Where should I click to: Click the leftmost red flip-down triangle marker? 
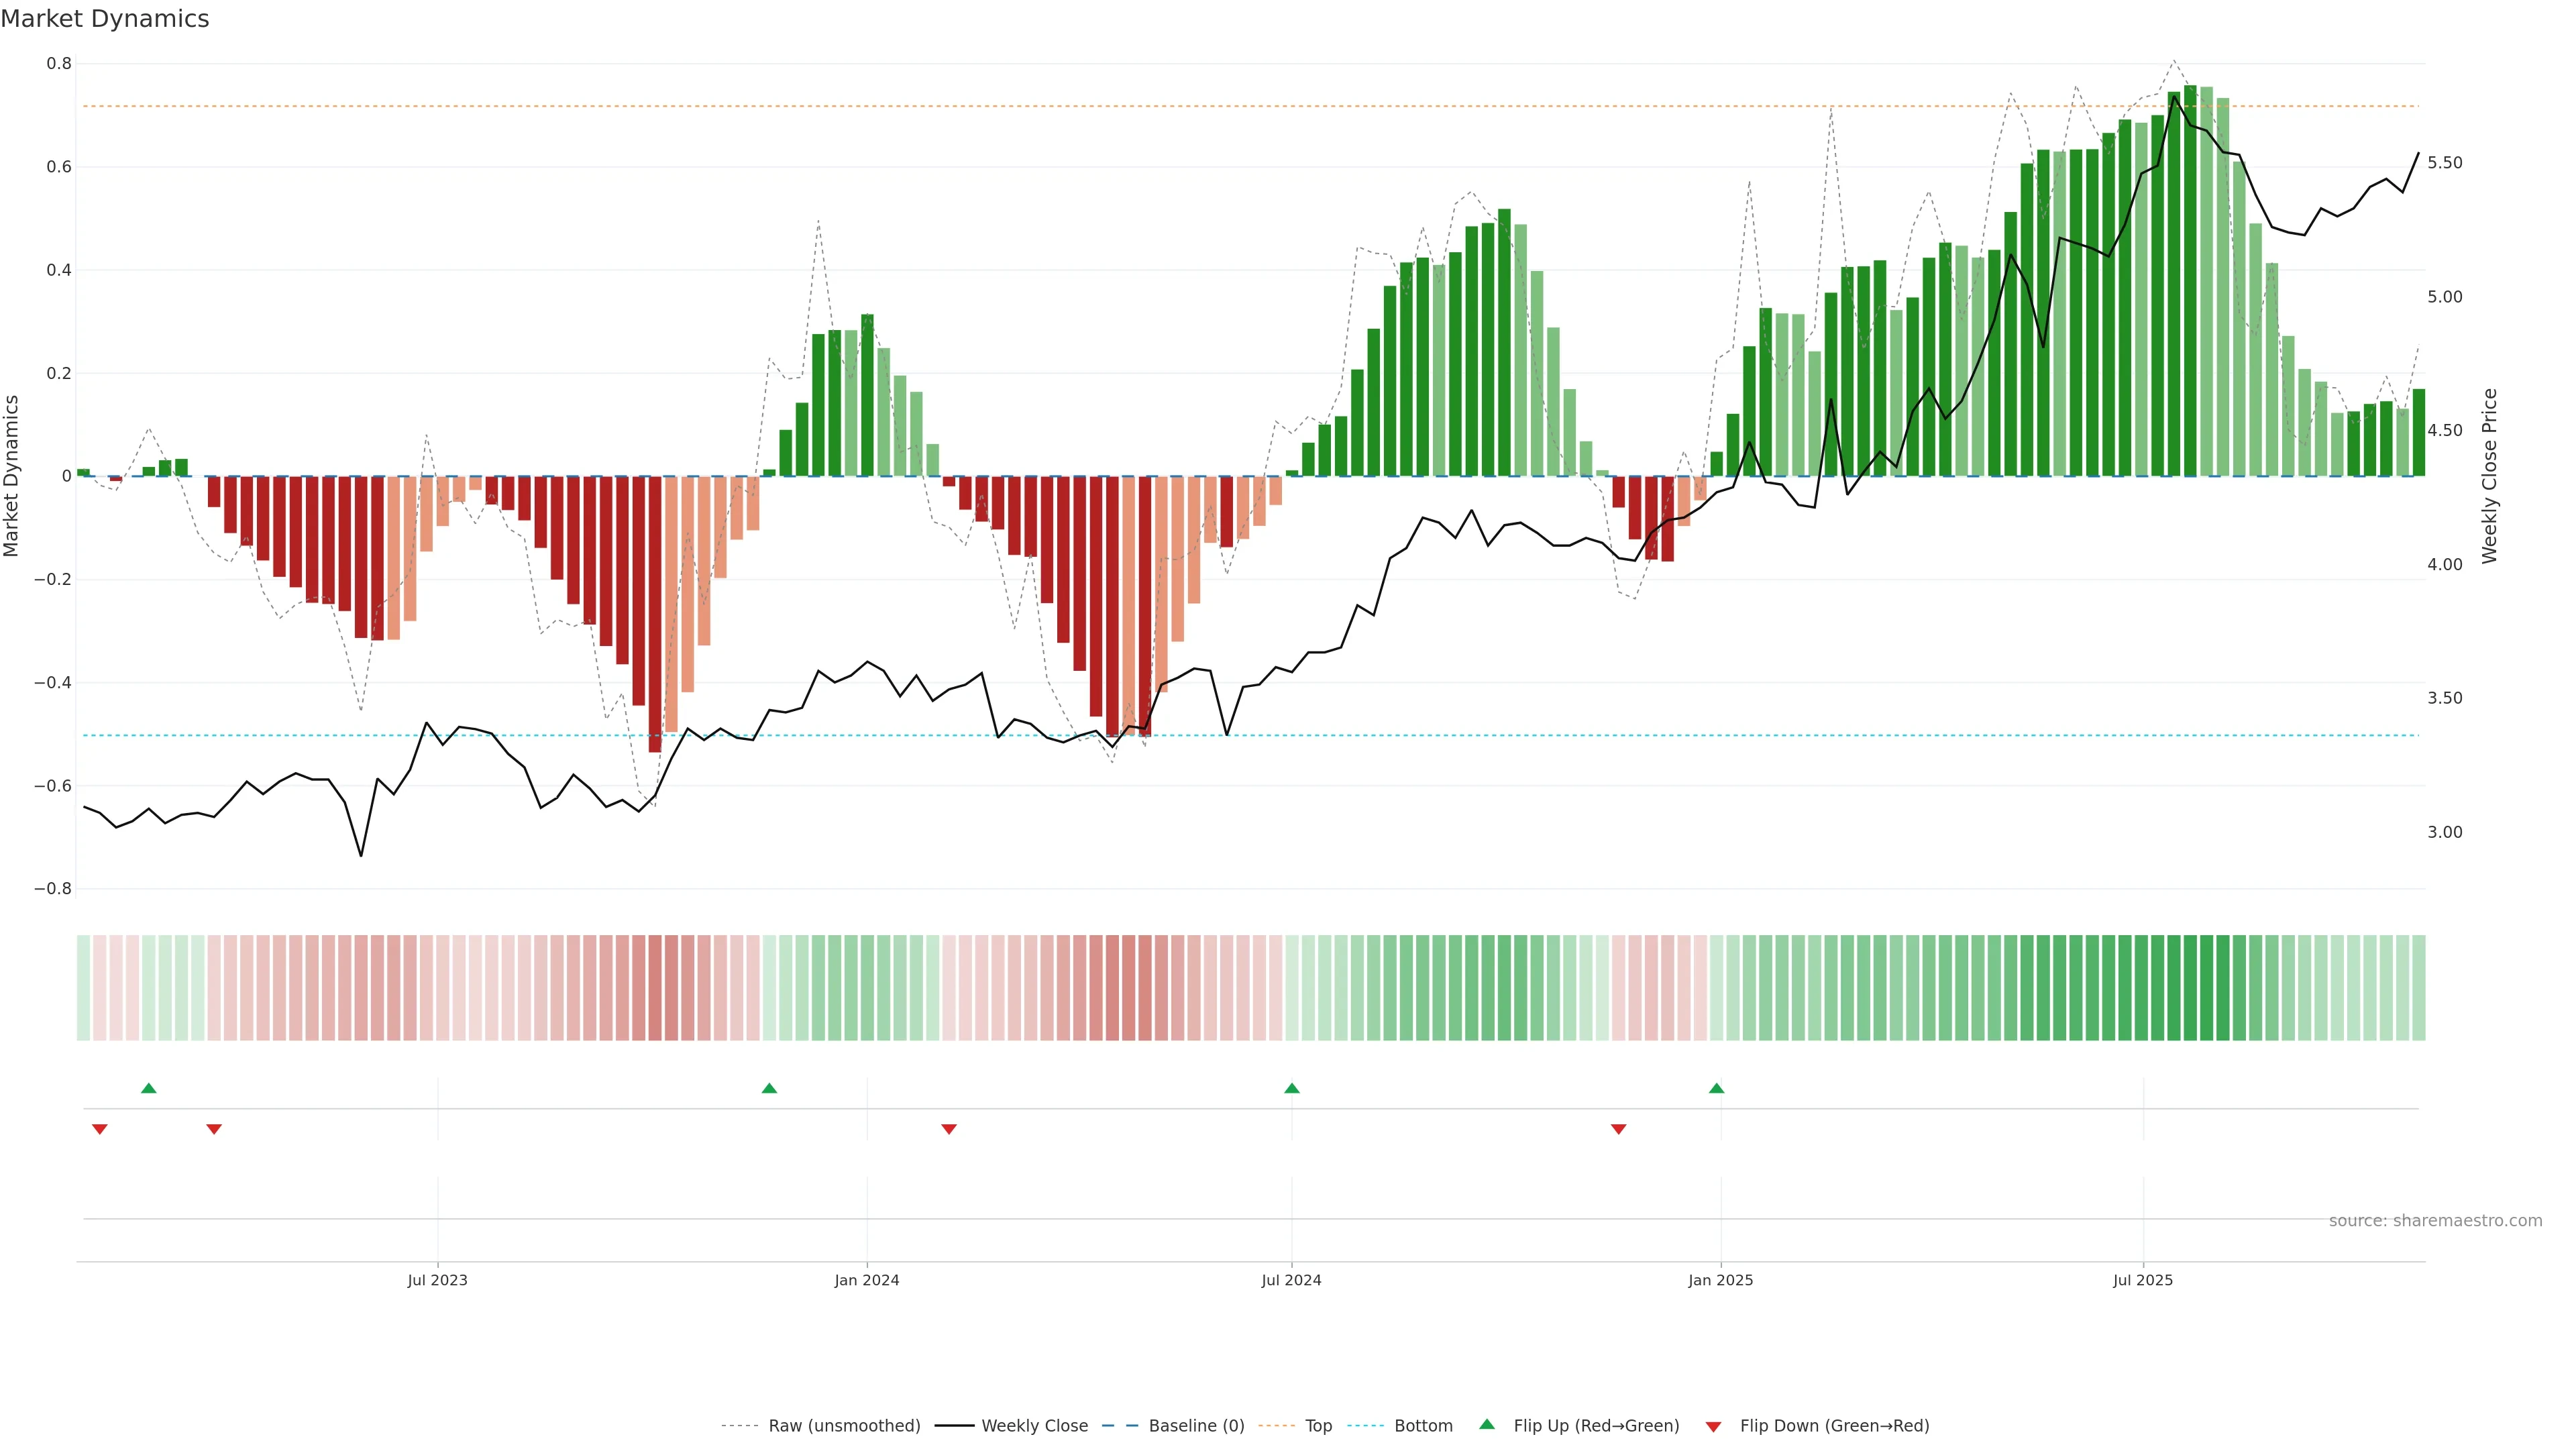click(100, 1129)
